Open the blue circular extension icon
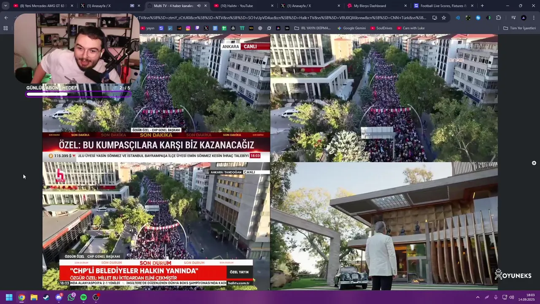The width and height of the screenshot is (540, 304). (478, 18)
